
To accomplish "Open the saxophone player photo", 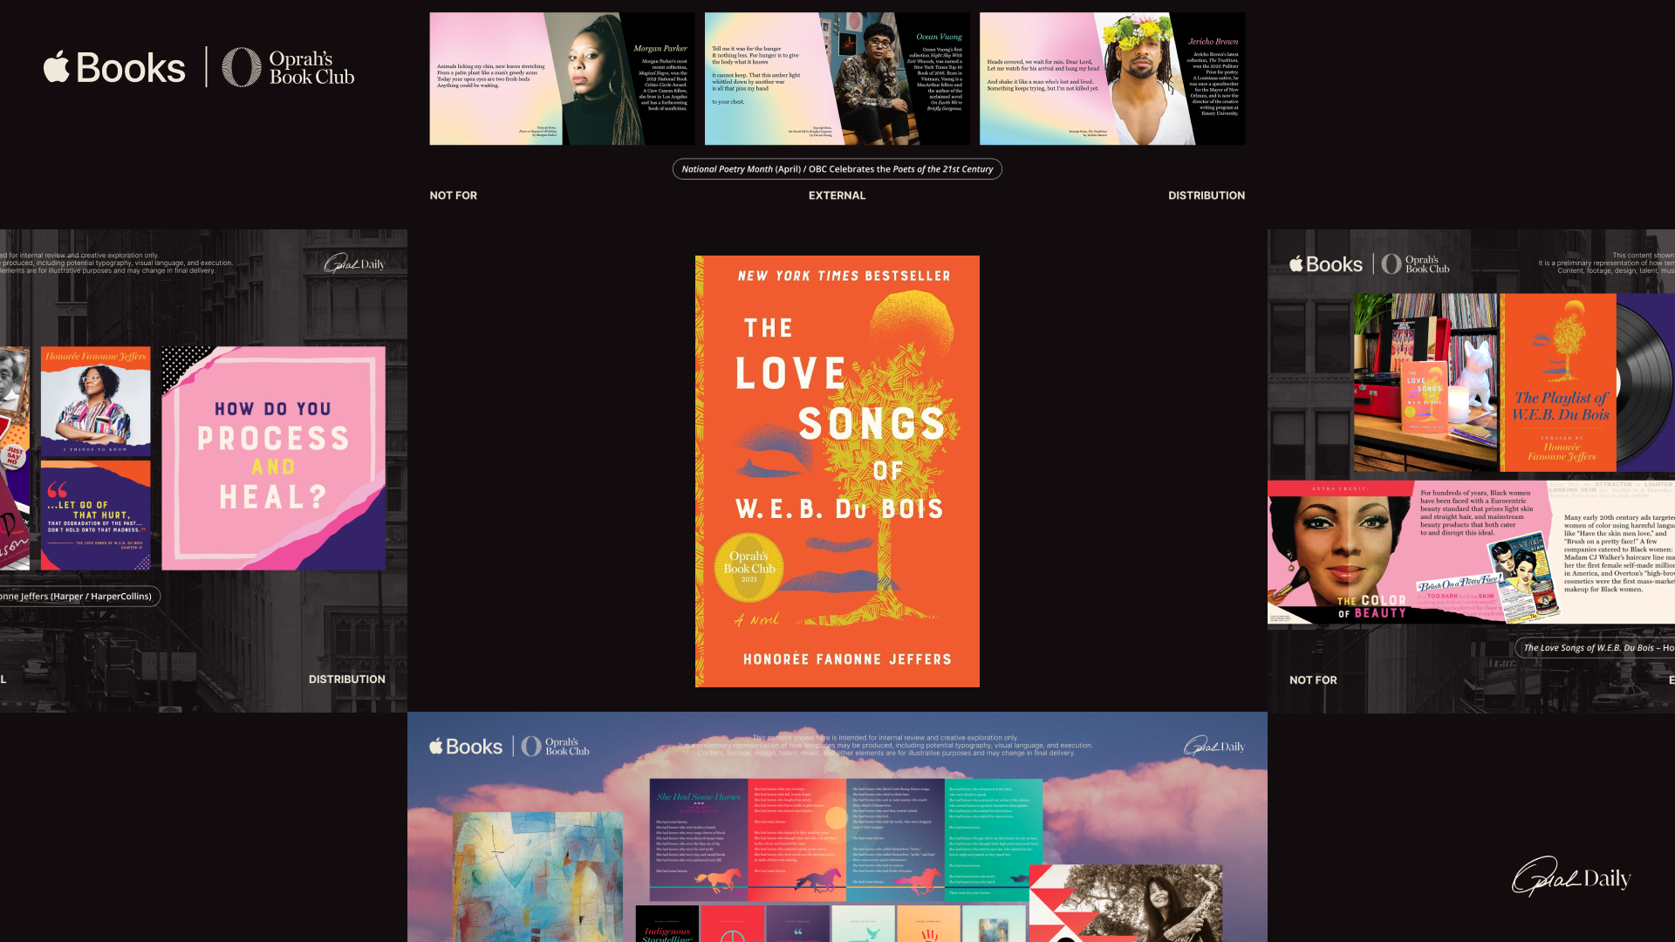I will (x=1126, y=904).
